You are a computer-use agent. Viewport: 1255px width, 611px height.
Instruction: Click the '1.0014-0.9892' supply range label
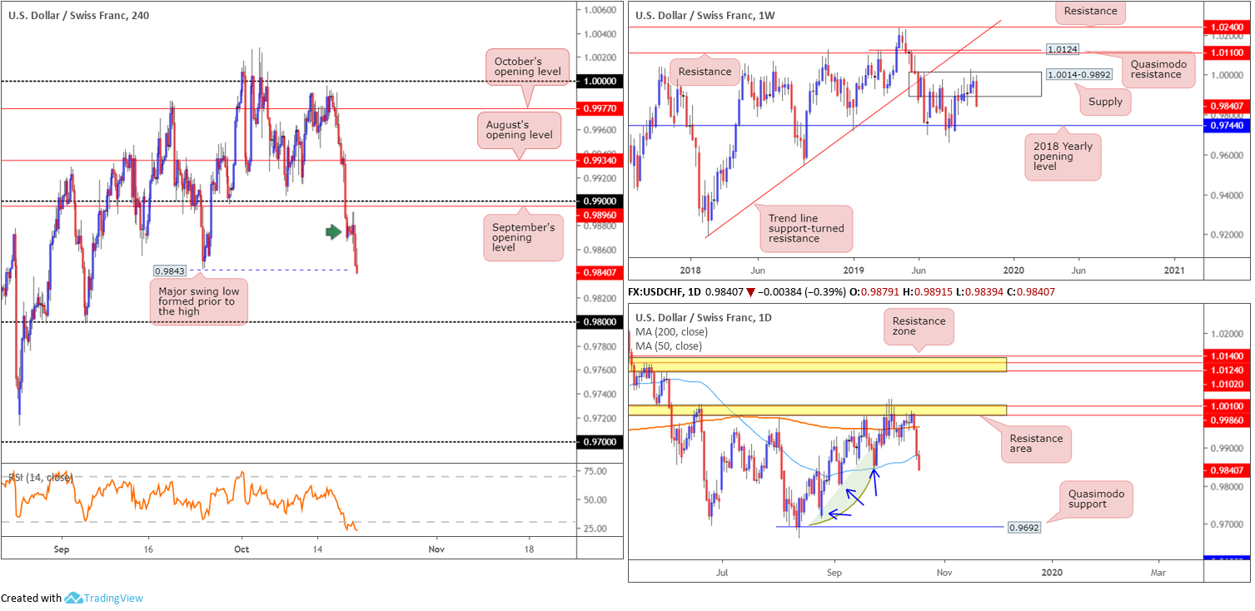pos(1078,74)
